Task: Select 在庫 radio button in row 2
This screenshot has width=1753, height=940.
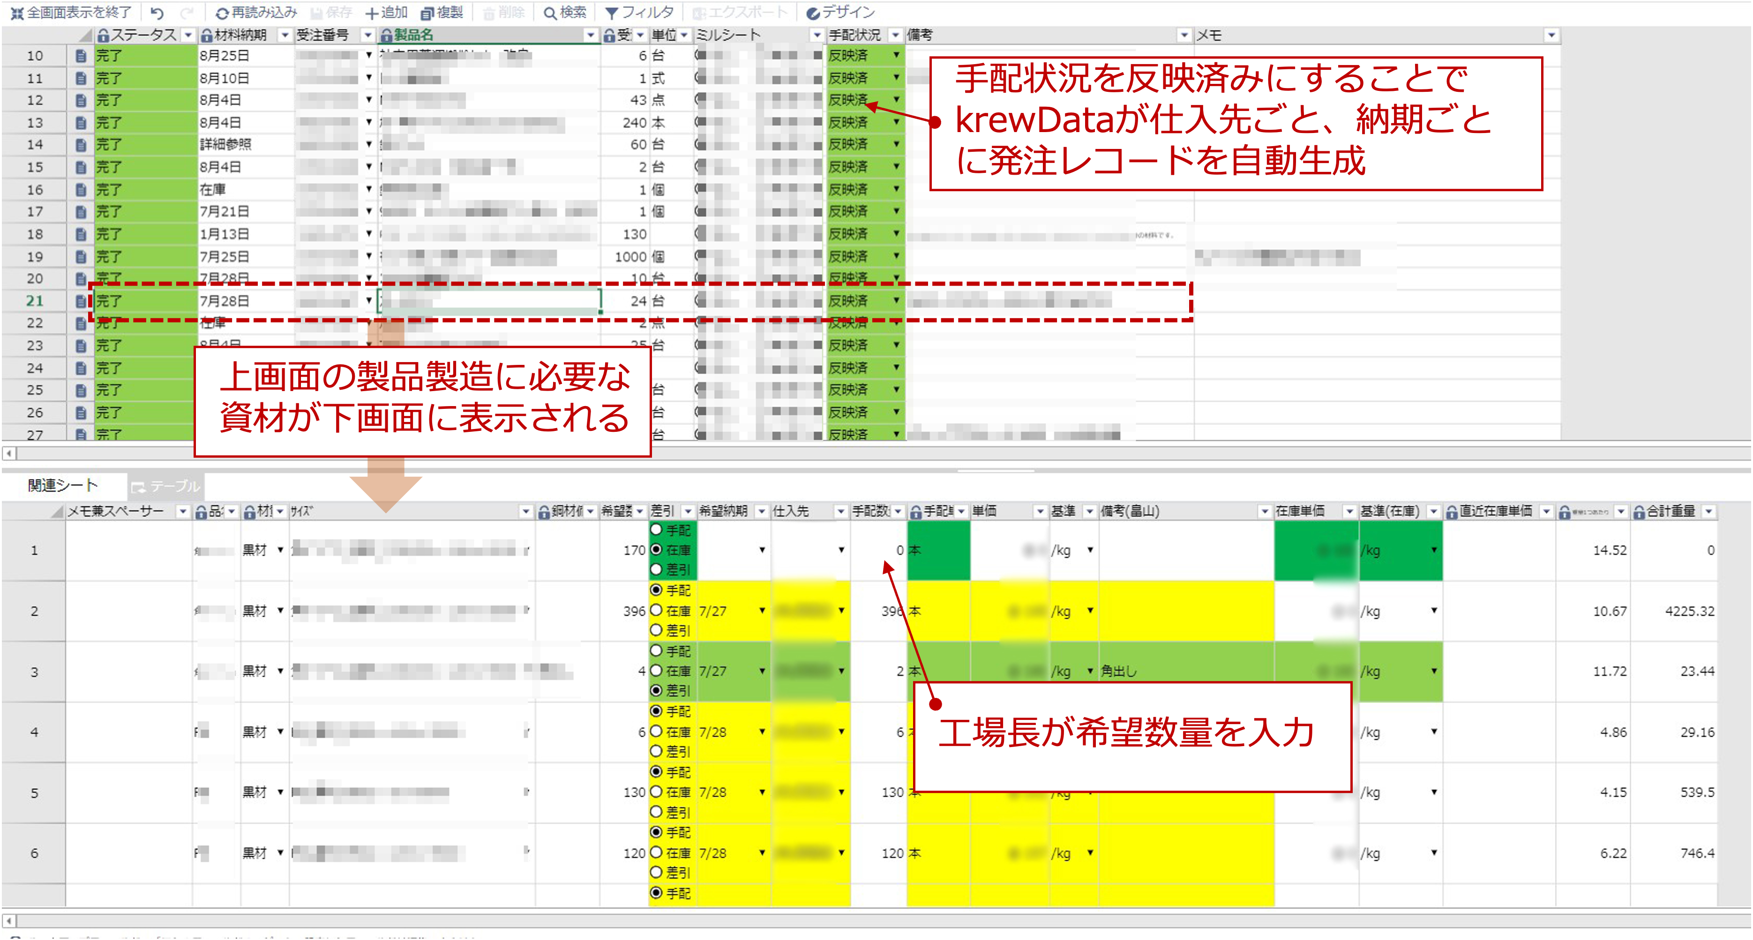Action: click(656, 610)
